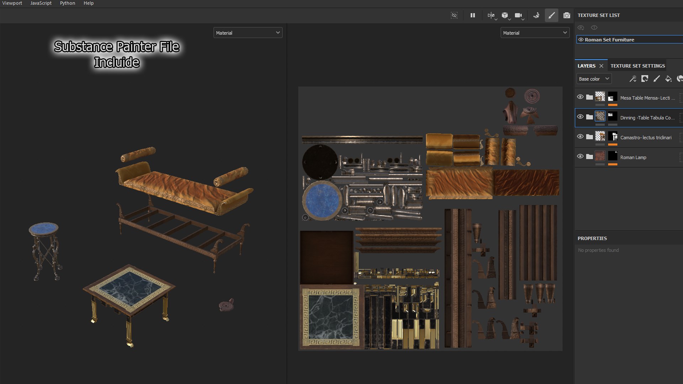Select Dinning-Table Tabula layer content thumbnail
The image size is (683, 384).
(600, 116)
